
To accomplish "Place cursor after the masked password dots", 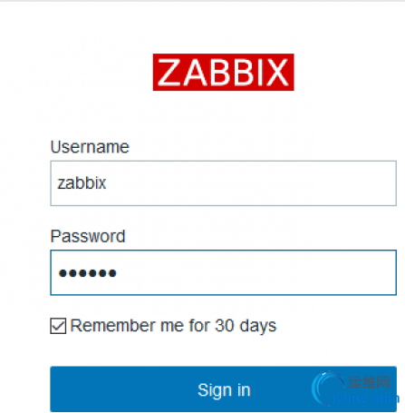I will tap(117, 273).
